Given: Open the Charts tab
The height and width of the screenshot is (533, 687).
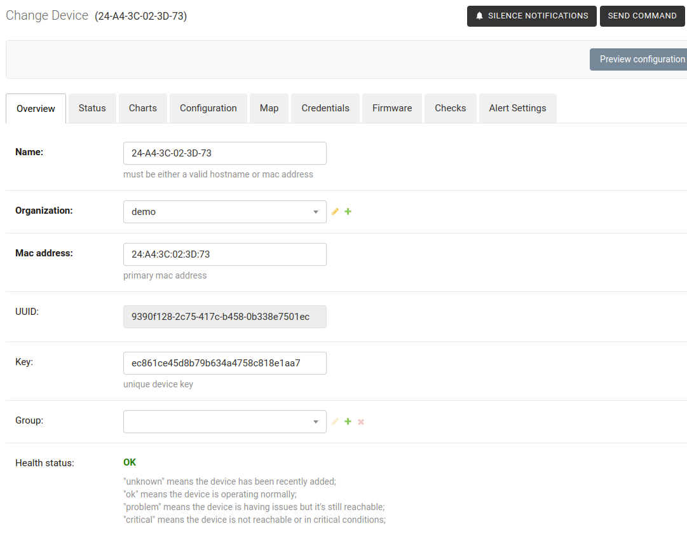Looking at the screenshot, I should click(142, 108).
